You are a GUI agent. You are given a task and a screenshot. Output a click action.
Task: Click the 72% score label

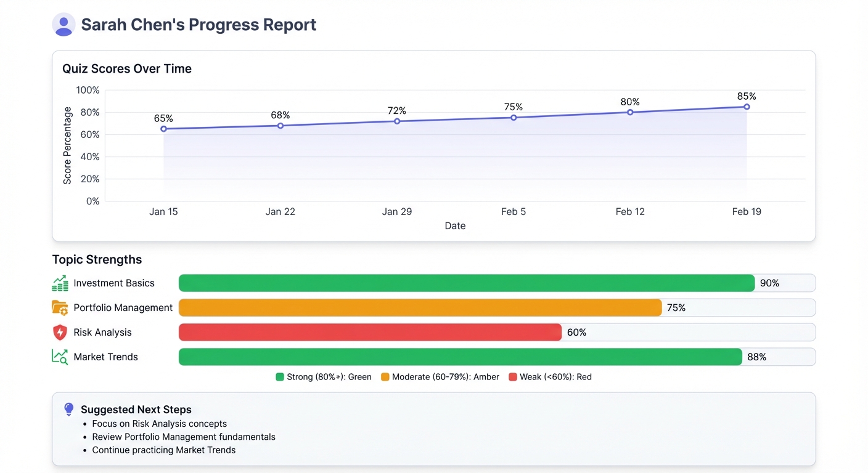point(396,111)
